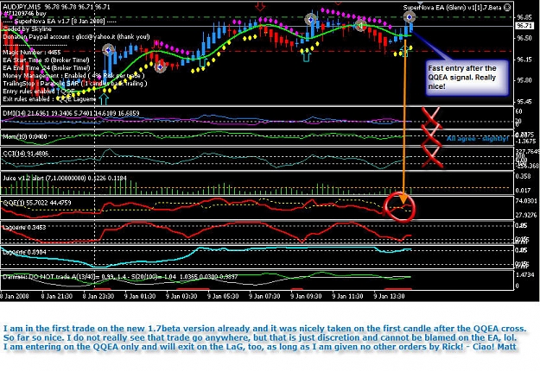Click the 96.50 price scale value
This screenshot has height=371, width=540.
click(x=524, y=38)
